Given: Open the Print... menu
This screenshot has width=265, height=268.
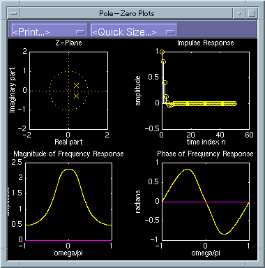Looking at the screenshot, I should 49,29.
